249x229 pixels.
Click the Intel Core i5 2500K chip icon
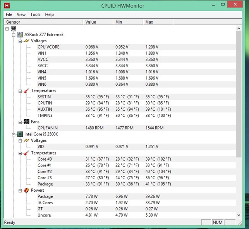click(20, 134)
